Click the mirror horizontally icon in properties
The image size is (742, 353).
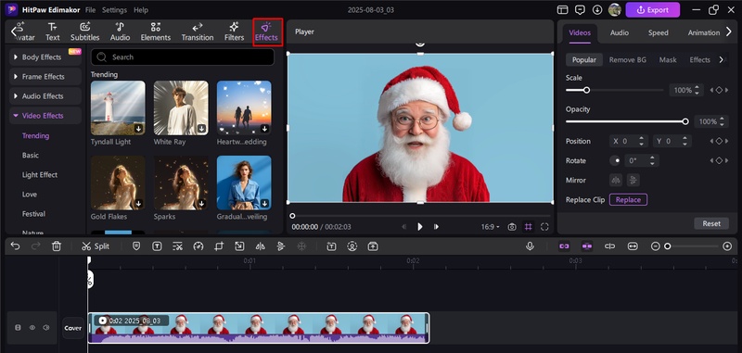tap(616, 180)
